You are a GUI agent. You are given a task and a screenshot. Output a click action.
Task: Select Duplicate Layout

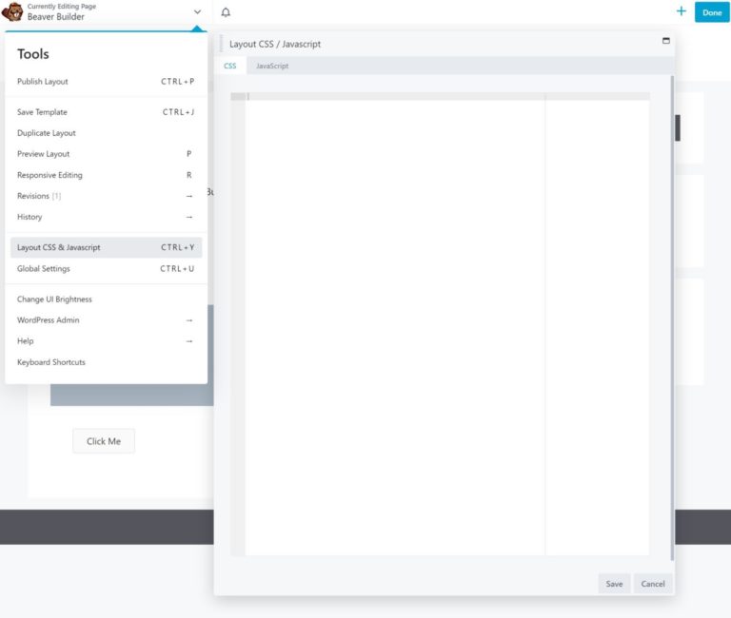coord(106,133)
